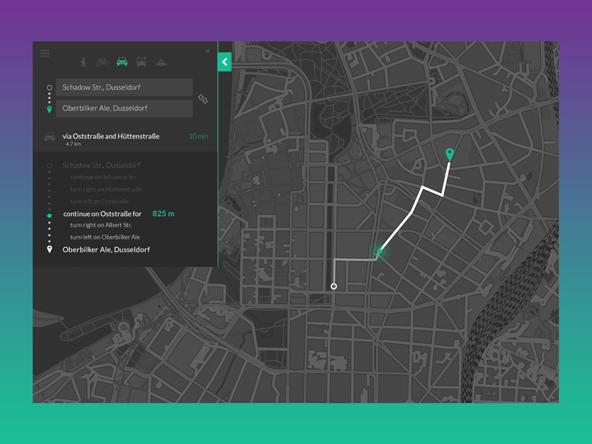592x444 pixels.
Task: Select bus transit mode
Action: click(x=141, y=62)
